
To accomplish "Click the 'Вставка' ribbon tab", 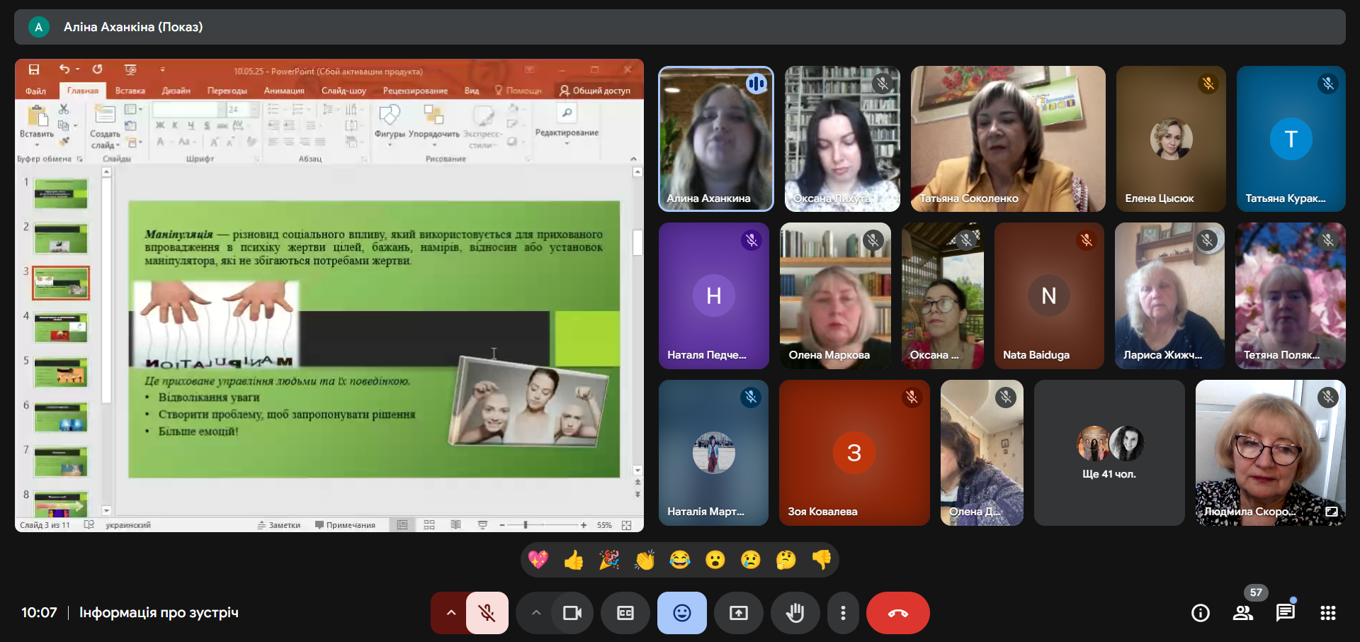I will [x=130, y=91].
